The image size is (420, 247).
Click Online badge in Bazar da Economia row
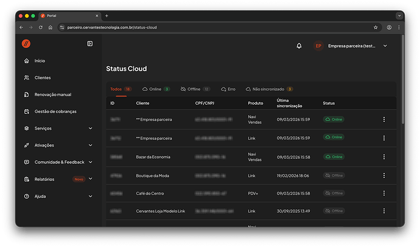tap(334, 157)
